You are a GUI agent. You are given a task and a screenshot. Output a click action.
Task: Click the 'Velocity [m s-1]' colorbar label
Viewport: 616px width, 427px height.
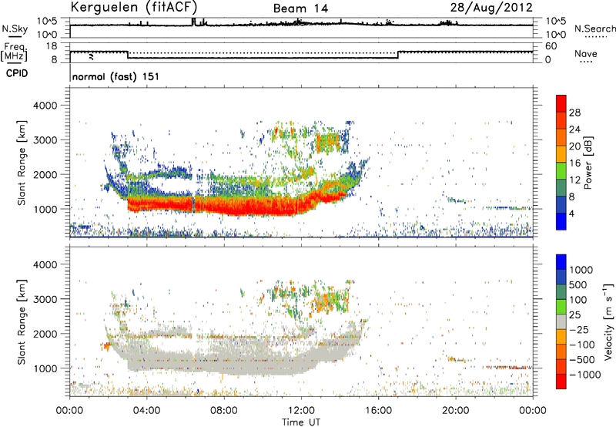[608, 321]
